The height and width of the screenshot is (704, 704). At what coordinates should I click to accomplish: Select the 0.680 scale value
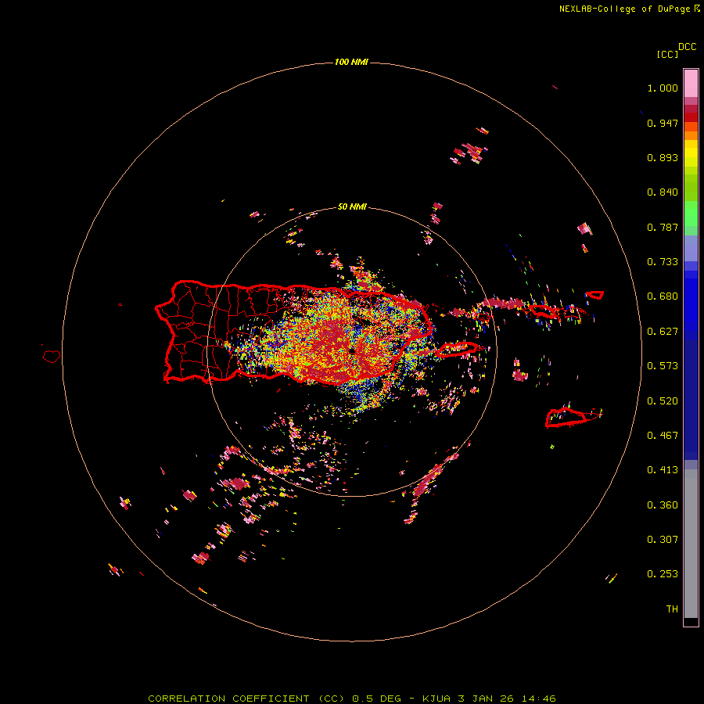pos(663,296)
